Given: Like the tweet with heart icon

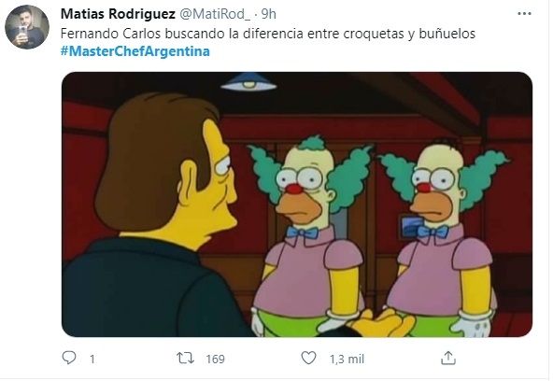Looking at the screenshot, I should (308, 358).
